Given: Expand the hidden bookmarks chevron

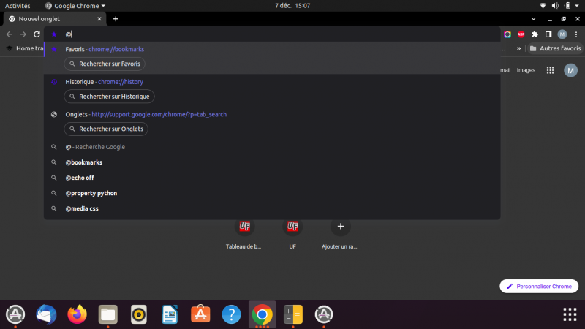Looking at the screenshot, I should pos(519,49).
